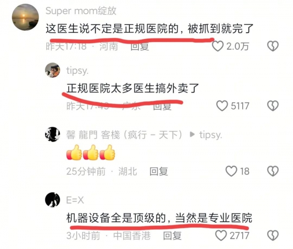Image resolution: width=293 pixels, height=249 pixels.
Task: Open E=X's profile avatar
Action: tap(53, 200)
